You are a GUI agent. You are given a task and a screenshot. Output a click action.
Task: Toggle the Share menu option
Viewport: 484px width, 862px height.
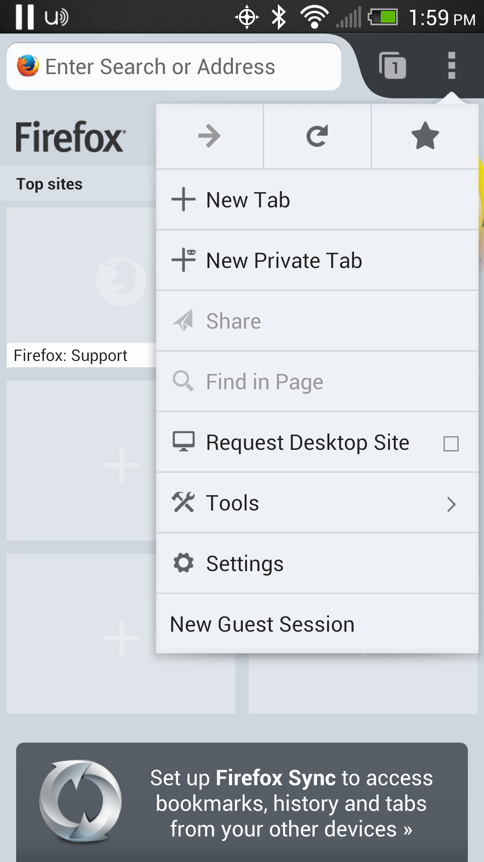[233, 321]
